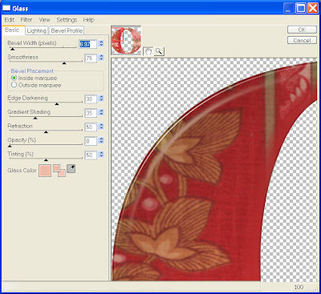Click the Smoothness stepper arrows
Image resolution: width=321 pixels, height=294 pixels.
pyautogui.click(x=101, y=58)
